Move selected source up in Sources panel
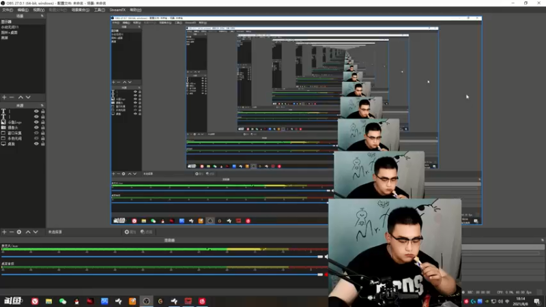 pyautogui.click(x=28, y=232)
